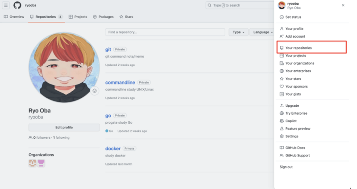This screenshot has height=189, width=357.
Task: Go to GitHub home via Octocat logo
Action: tap(17, 5)
